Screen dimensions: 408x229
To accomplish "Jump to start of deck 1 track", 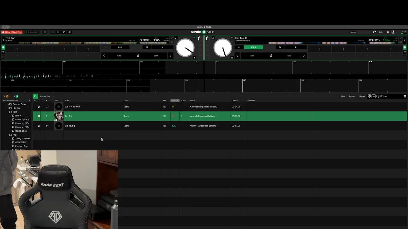I will pos(147,47).
